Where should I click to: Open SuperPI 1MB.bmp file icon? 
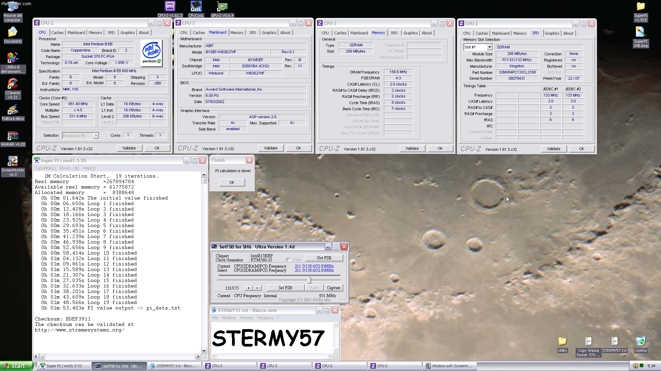[641, 37]
